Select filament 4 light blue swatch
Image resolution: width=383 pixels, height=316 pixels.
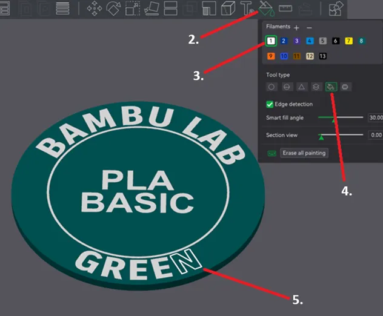[x=310, y=41]
